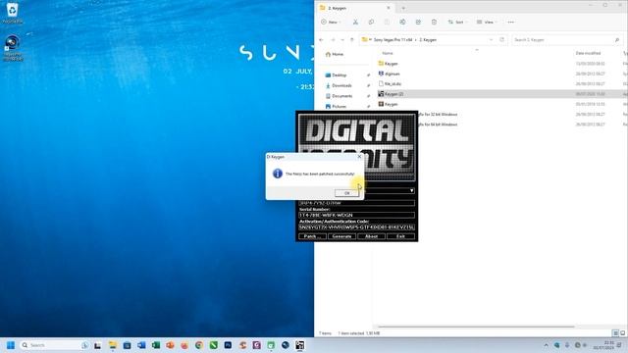The width and height of the screenshot is (628, 353).
Task: Click OK in the patched successfully dialog
Action: tap(346, 193)
